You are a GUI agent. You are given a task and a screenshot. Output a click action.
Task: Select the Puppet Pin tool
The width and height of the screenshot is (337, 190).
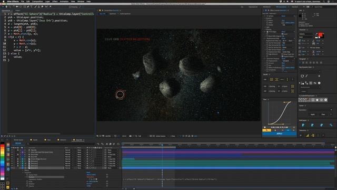(x=51, y=7)
